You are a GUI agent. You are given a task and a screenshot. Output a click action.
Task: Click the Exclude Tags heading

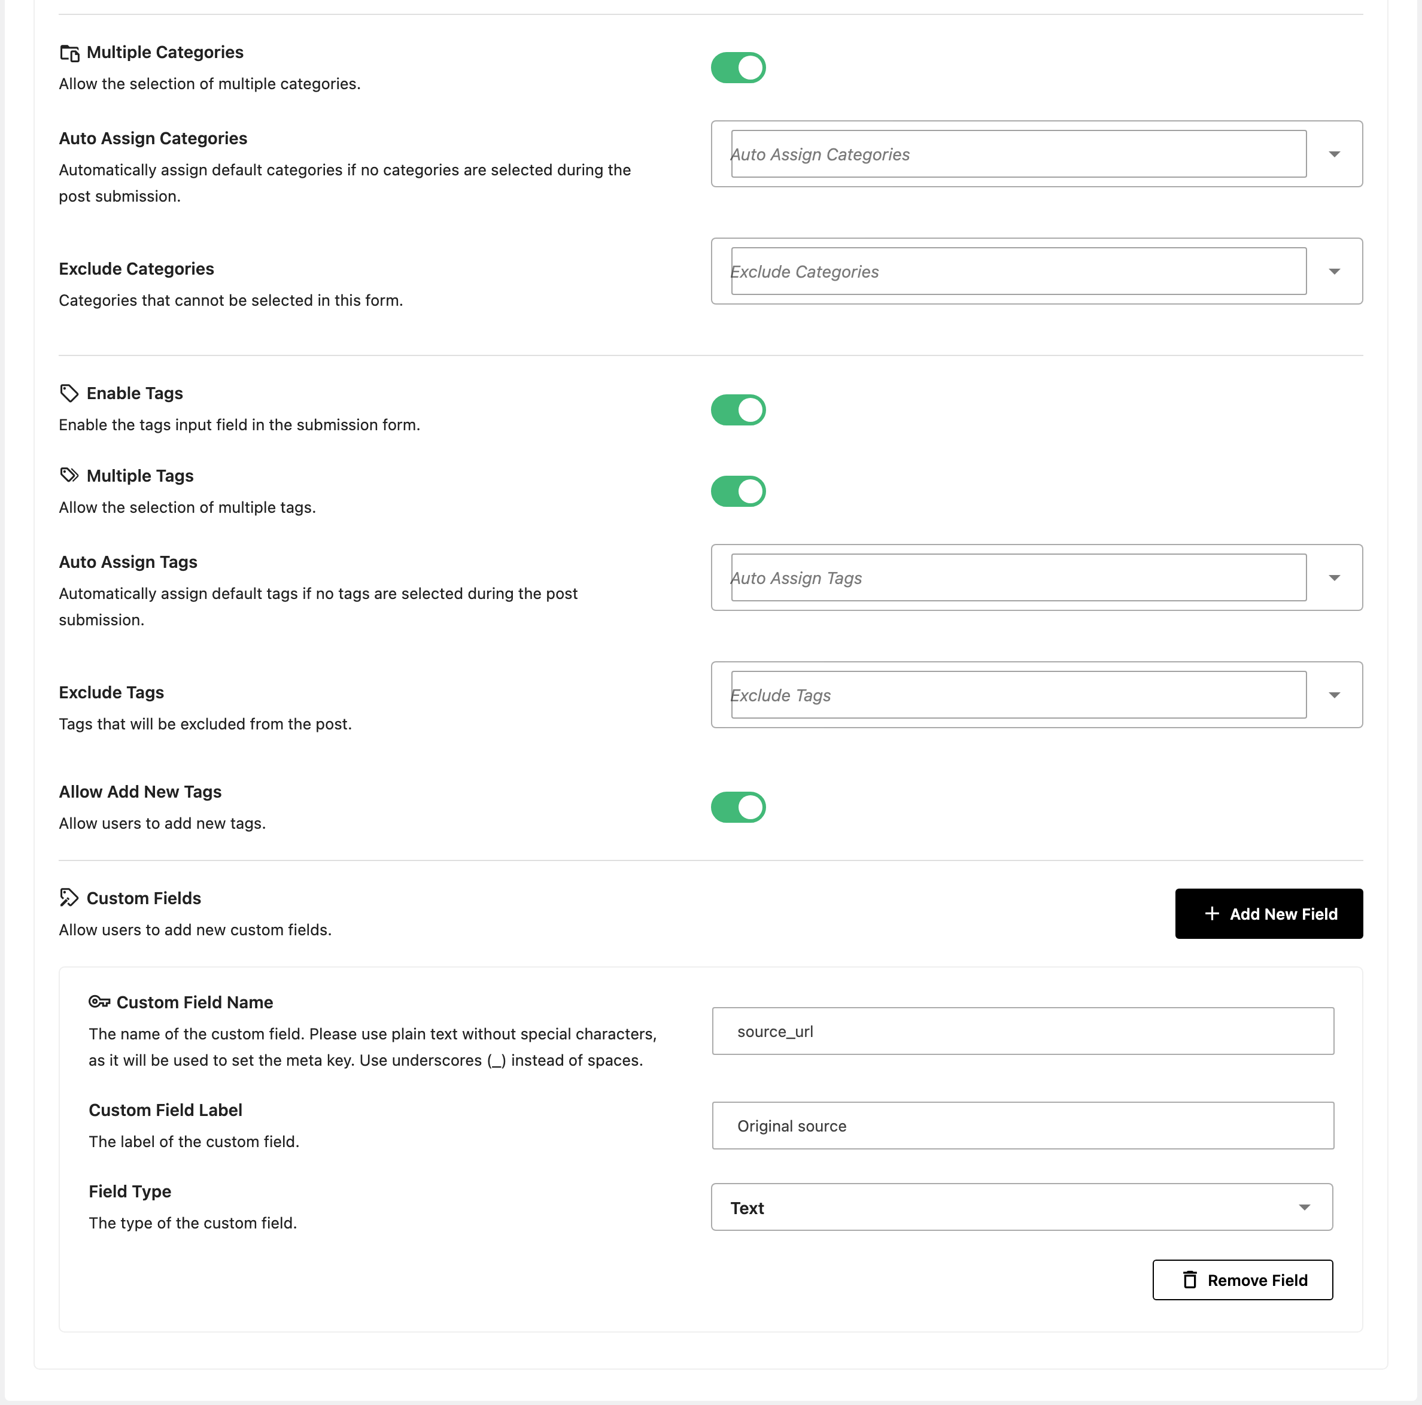[111, 692]
